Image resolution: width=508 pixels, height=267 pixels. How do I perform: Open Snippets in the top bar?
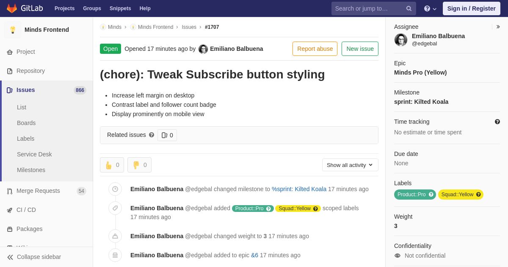point(120,8)
